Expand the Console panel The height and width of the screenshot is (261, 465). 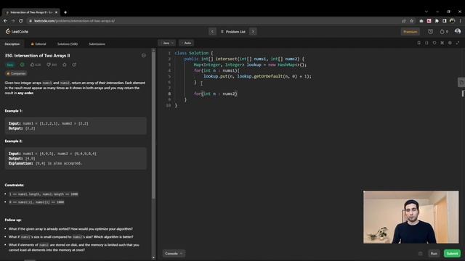(174, 254)
